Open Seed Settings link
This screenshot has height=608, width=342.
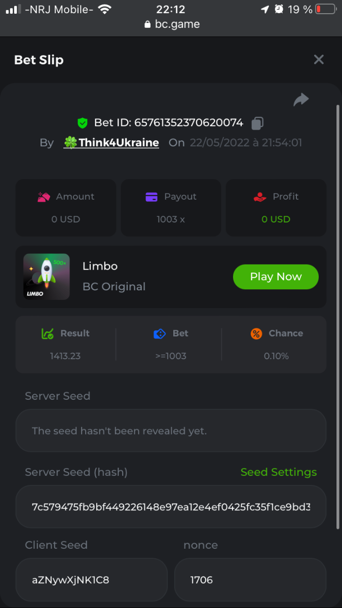(x=279, y=472)
